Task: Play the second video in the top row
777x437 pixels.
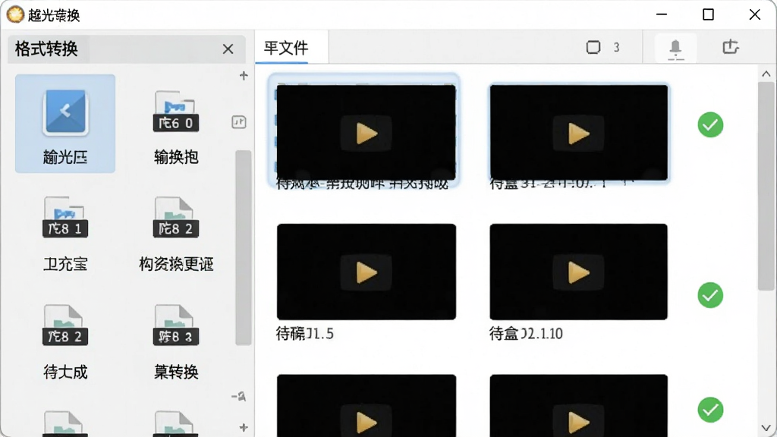Action: coord(578,133)
